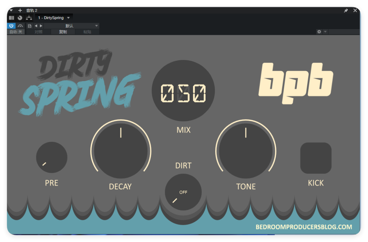Select the 1 - DirtySpring plugin tab
The width and height of the screenshot is (368, 242).
click(51, 18)
